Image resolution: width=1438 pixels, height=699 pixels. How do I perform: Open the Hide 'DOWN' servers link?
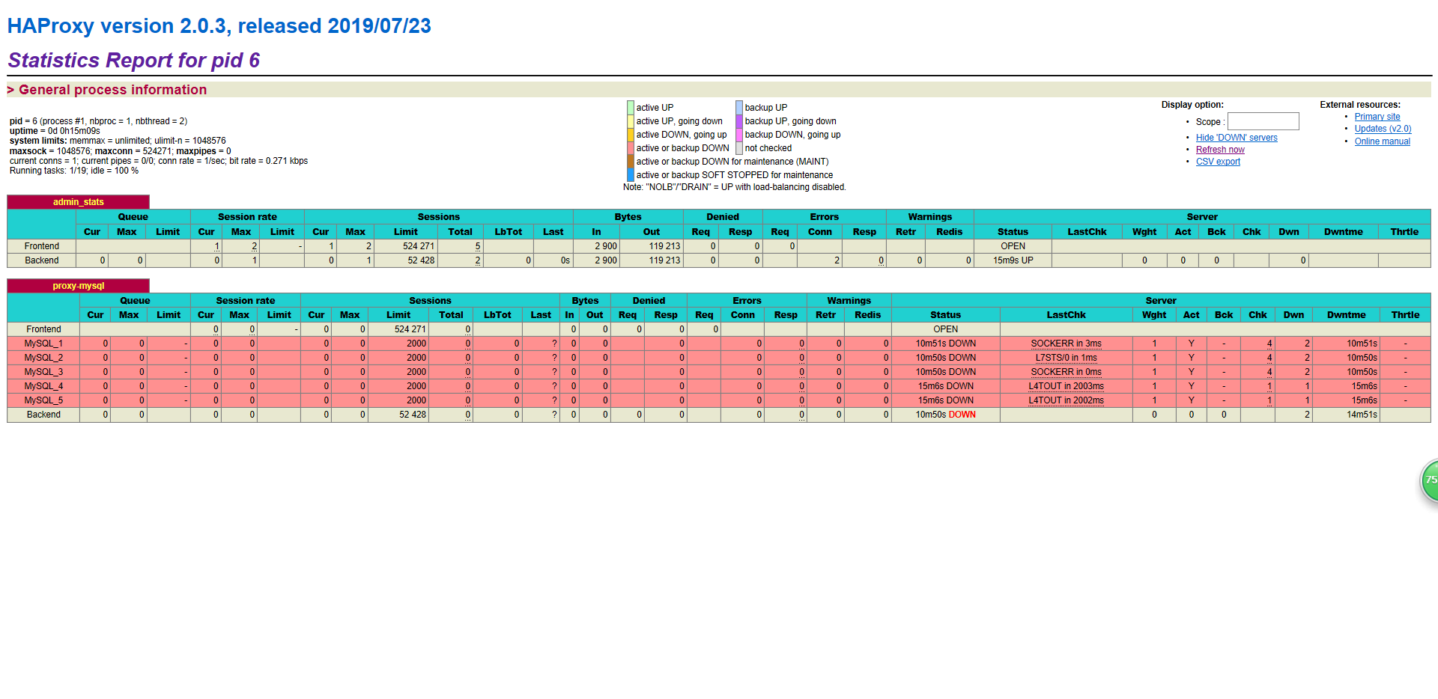(x=1237, y=138)
